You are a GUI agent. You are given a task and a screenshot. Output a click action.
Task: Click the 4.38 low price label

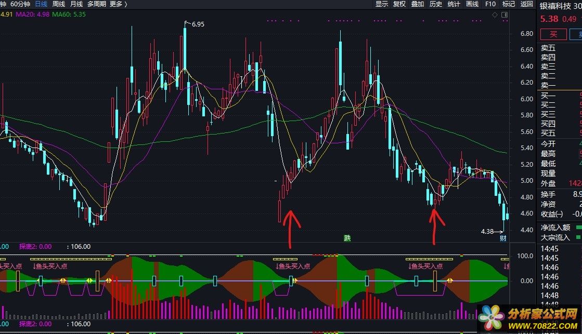point(487,232)
